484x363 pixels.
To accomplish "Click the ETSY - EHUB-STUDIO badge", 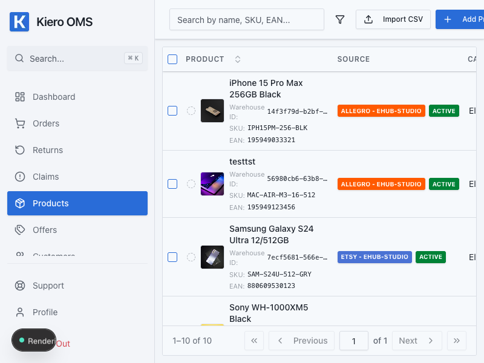I will click(x=374, y=257).
